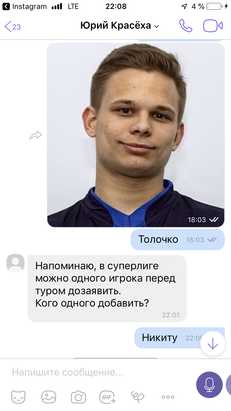Open the sticker bear icon
Image resolution: width=231 pixels, height=411 pixels.
(19, 397)
